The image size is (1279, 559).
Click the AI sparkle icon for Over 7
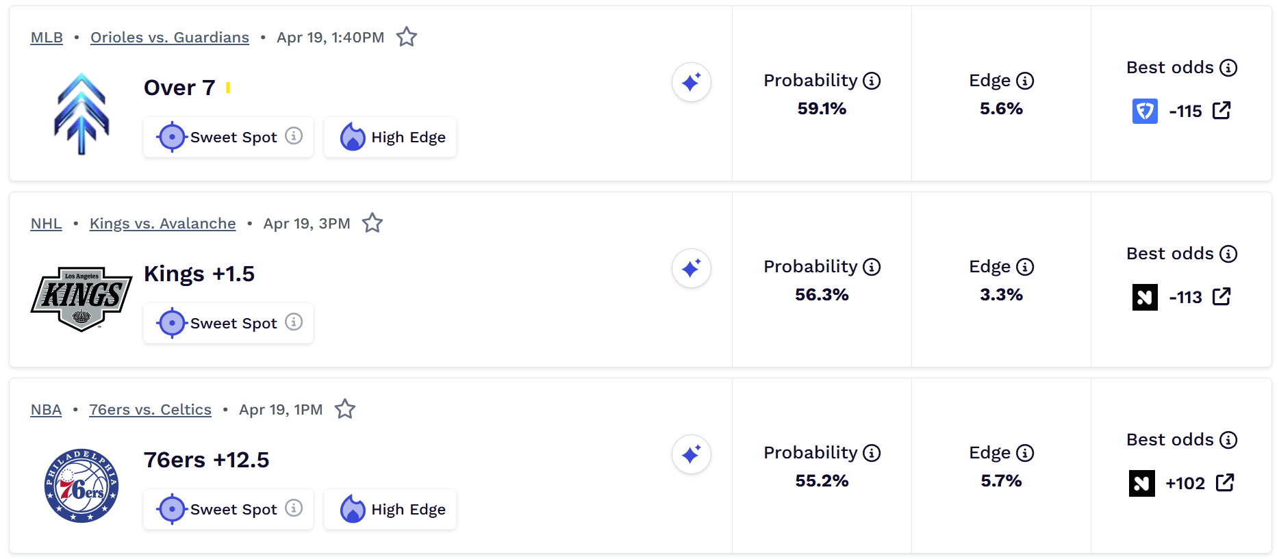pos(691,82)
